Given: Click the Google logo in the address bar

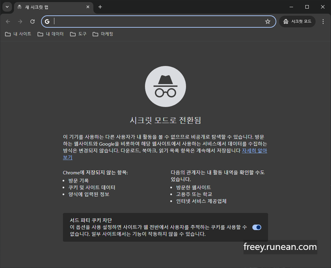Looking at the screenshot, I should pos(47,21).
